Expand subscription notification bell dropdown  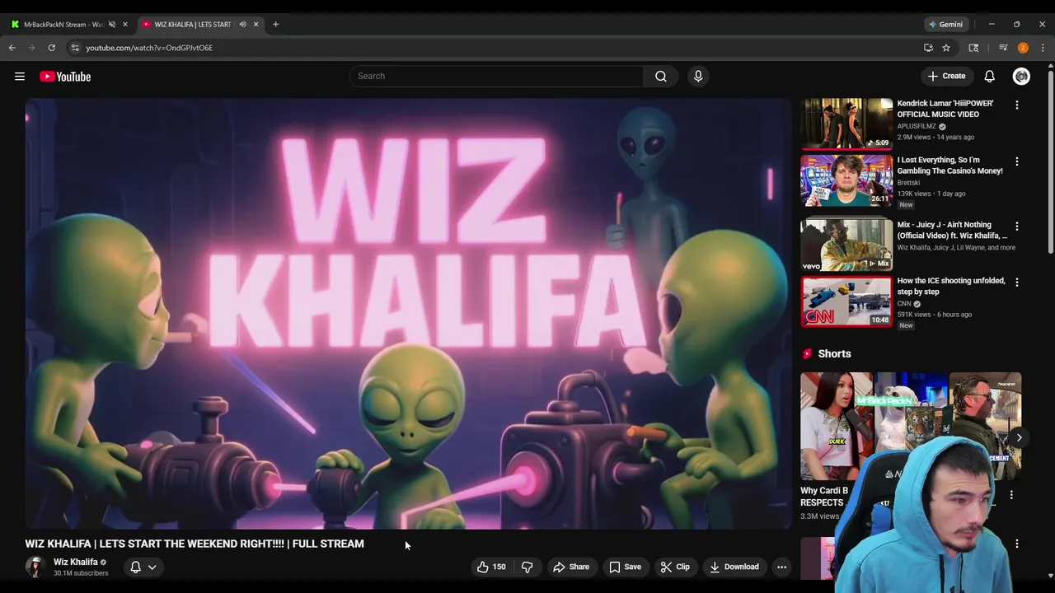143,567
